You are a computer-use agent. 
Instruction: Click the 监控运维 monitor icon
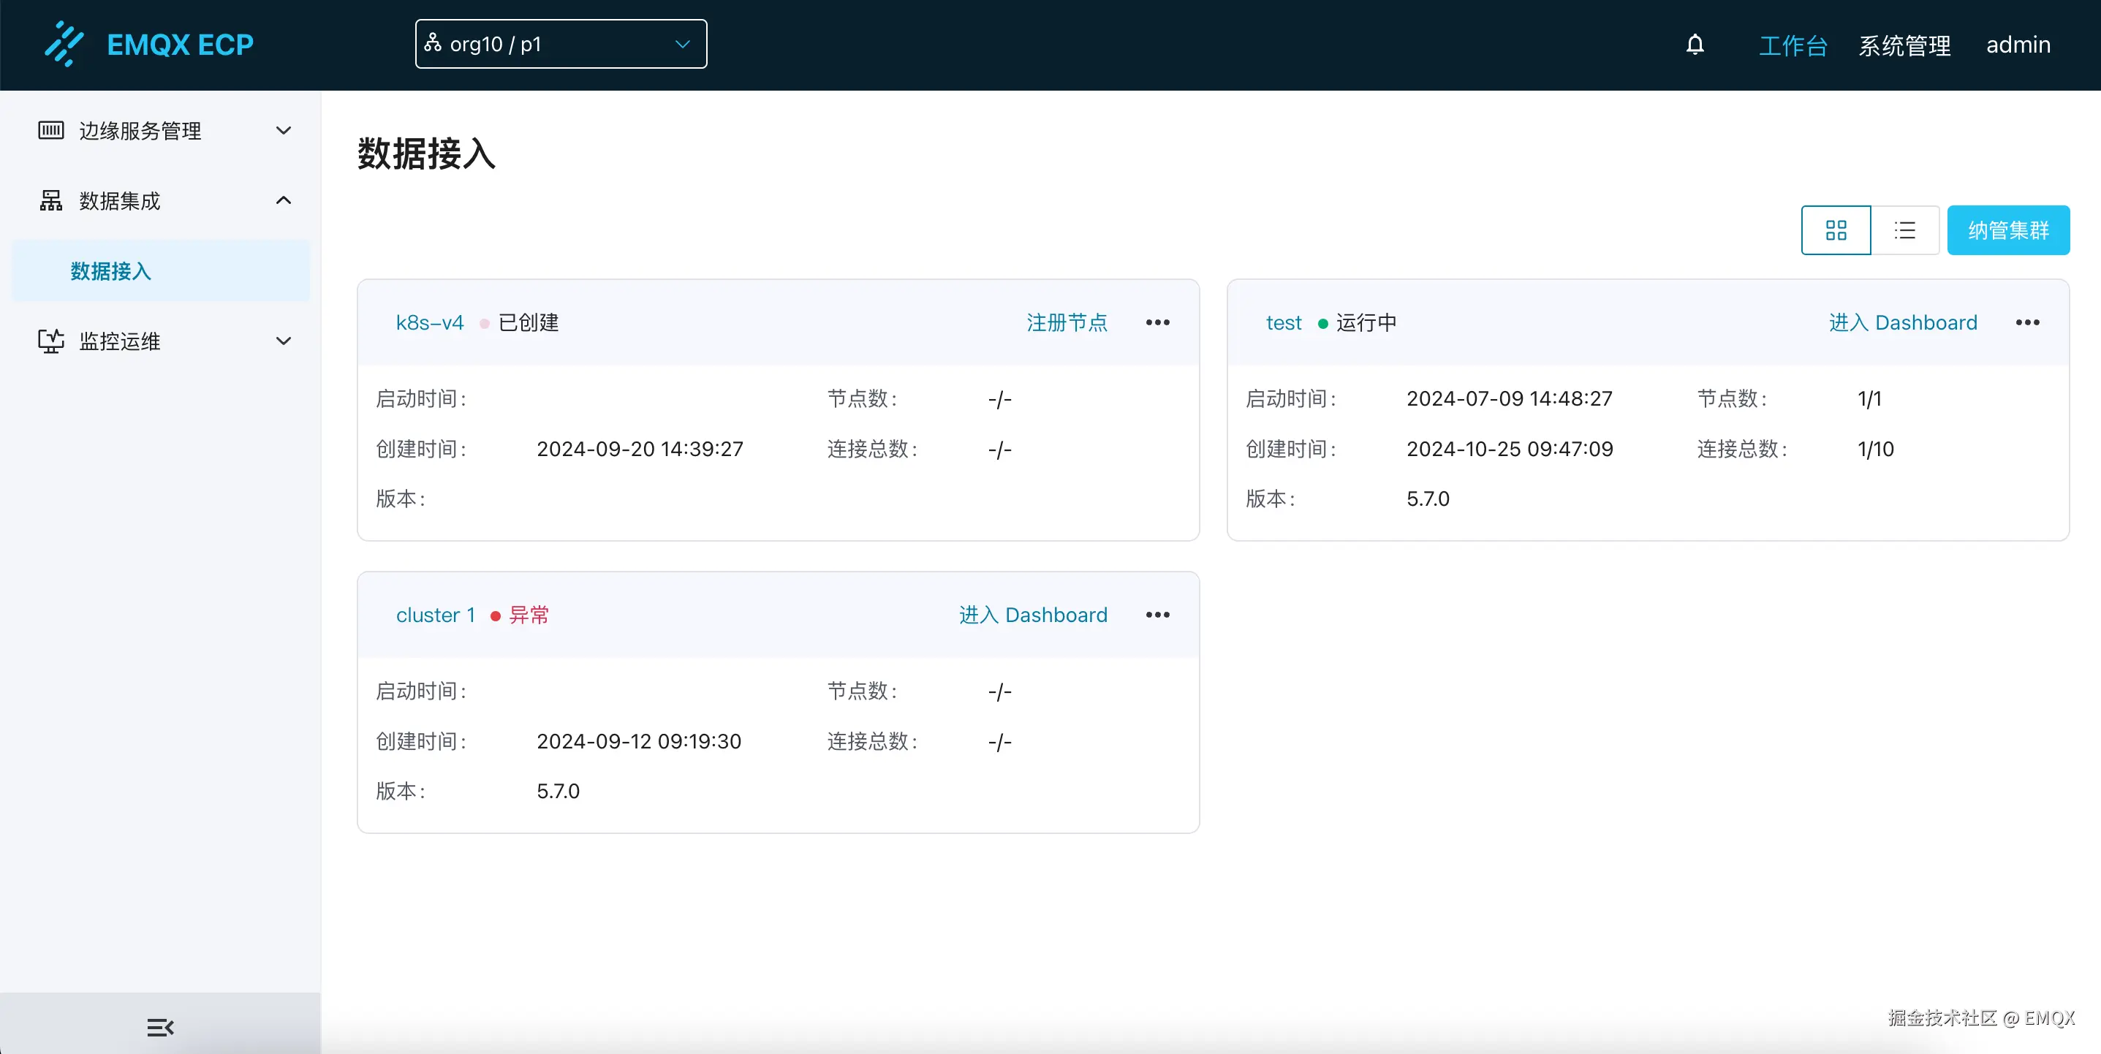50,341
